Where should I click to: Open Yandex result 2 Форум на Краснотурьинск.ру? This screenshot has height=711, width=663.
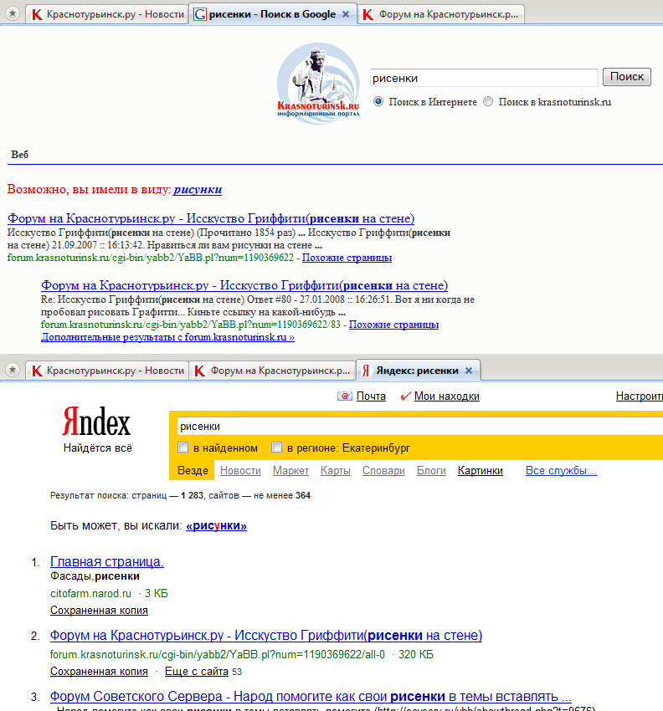pyautogui.click(x=266, y=636)
